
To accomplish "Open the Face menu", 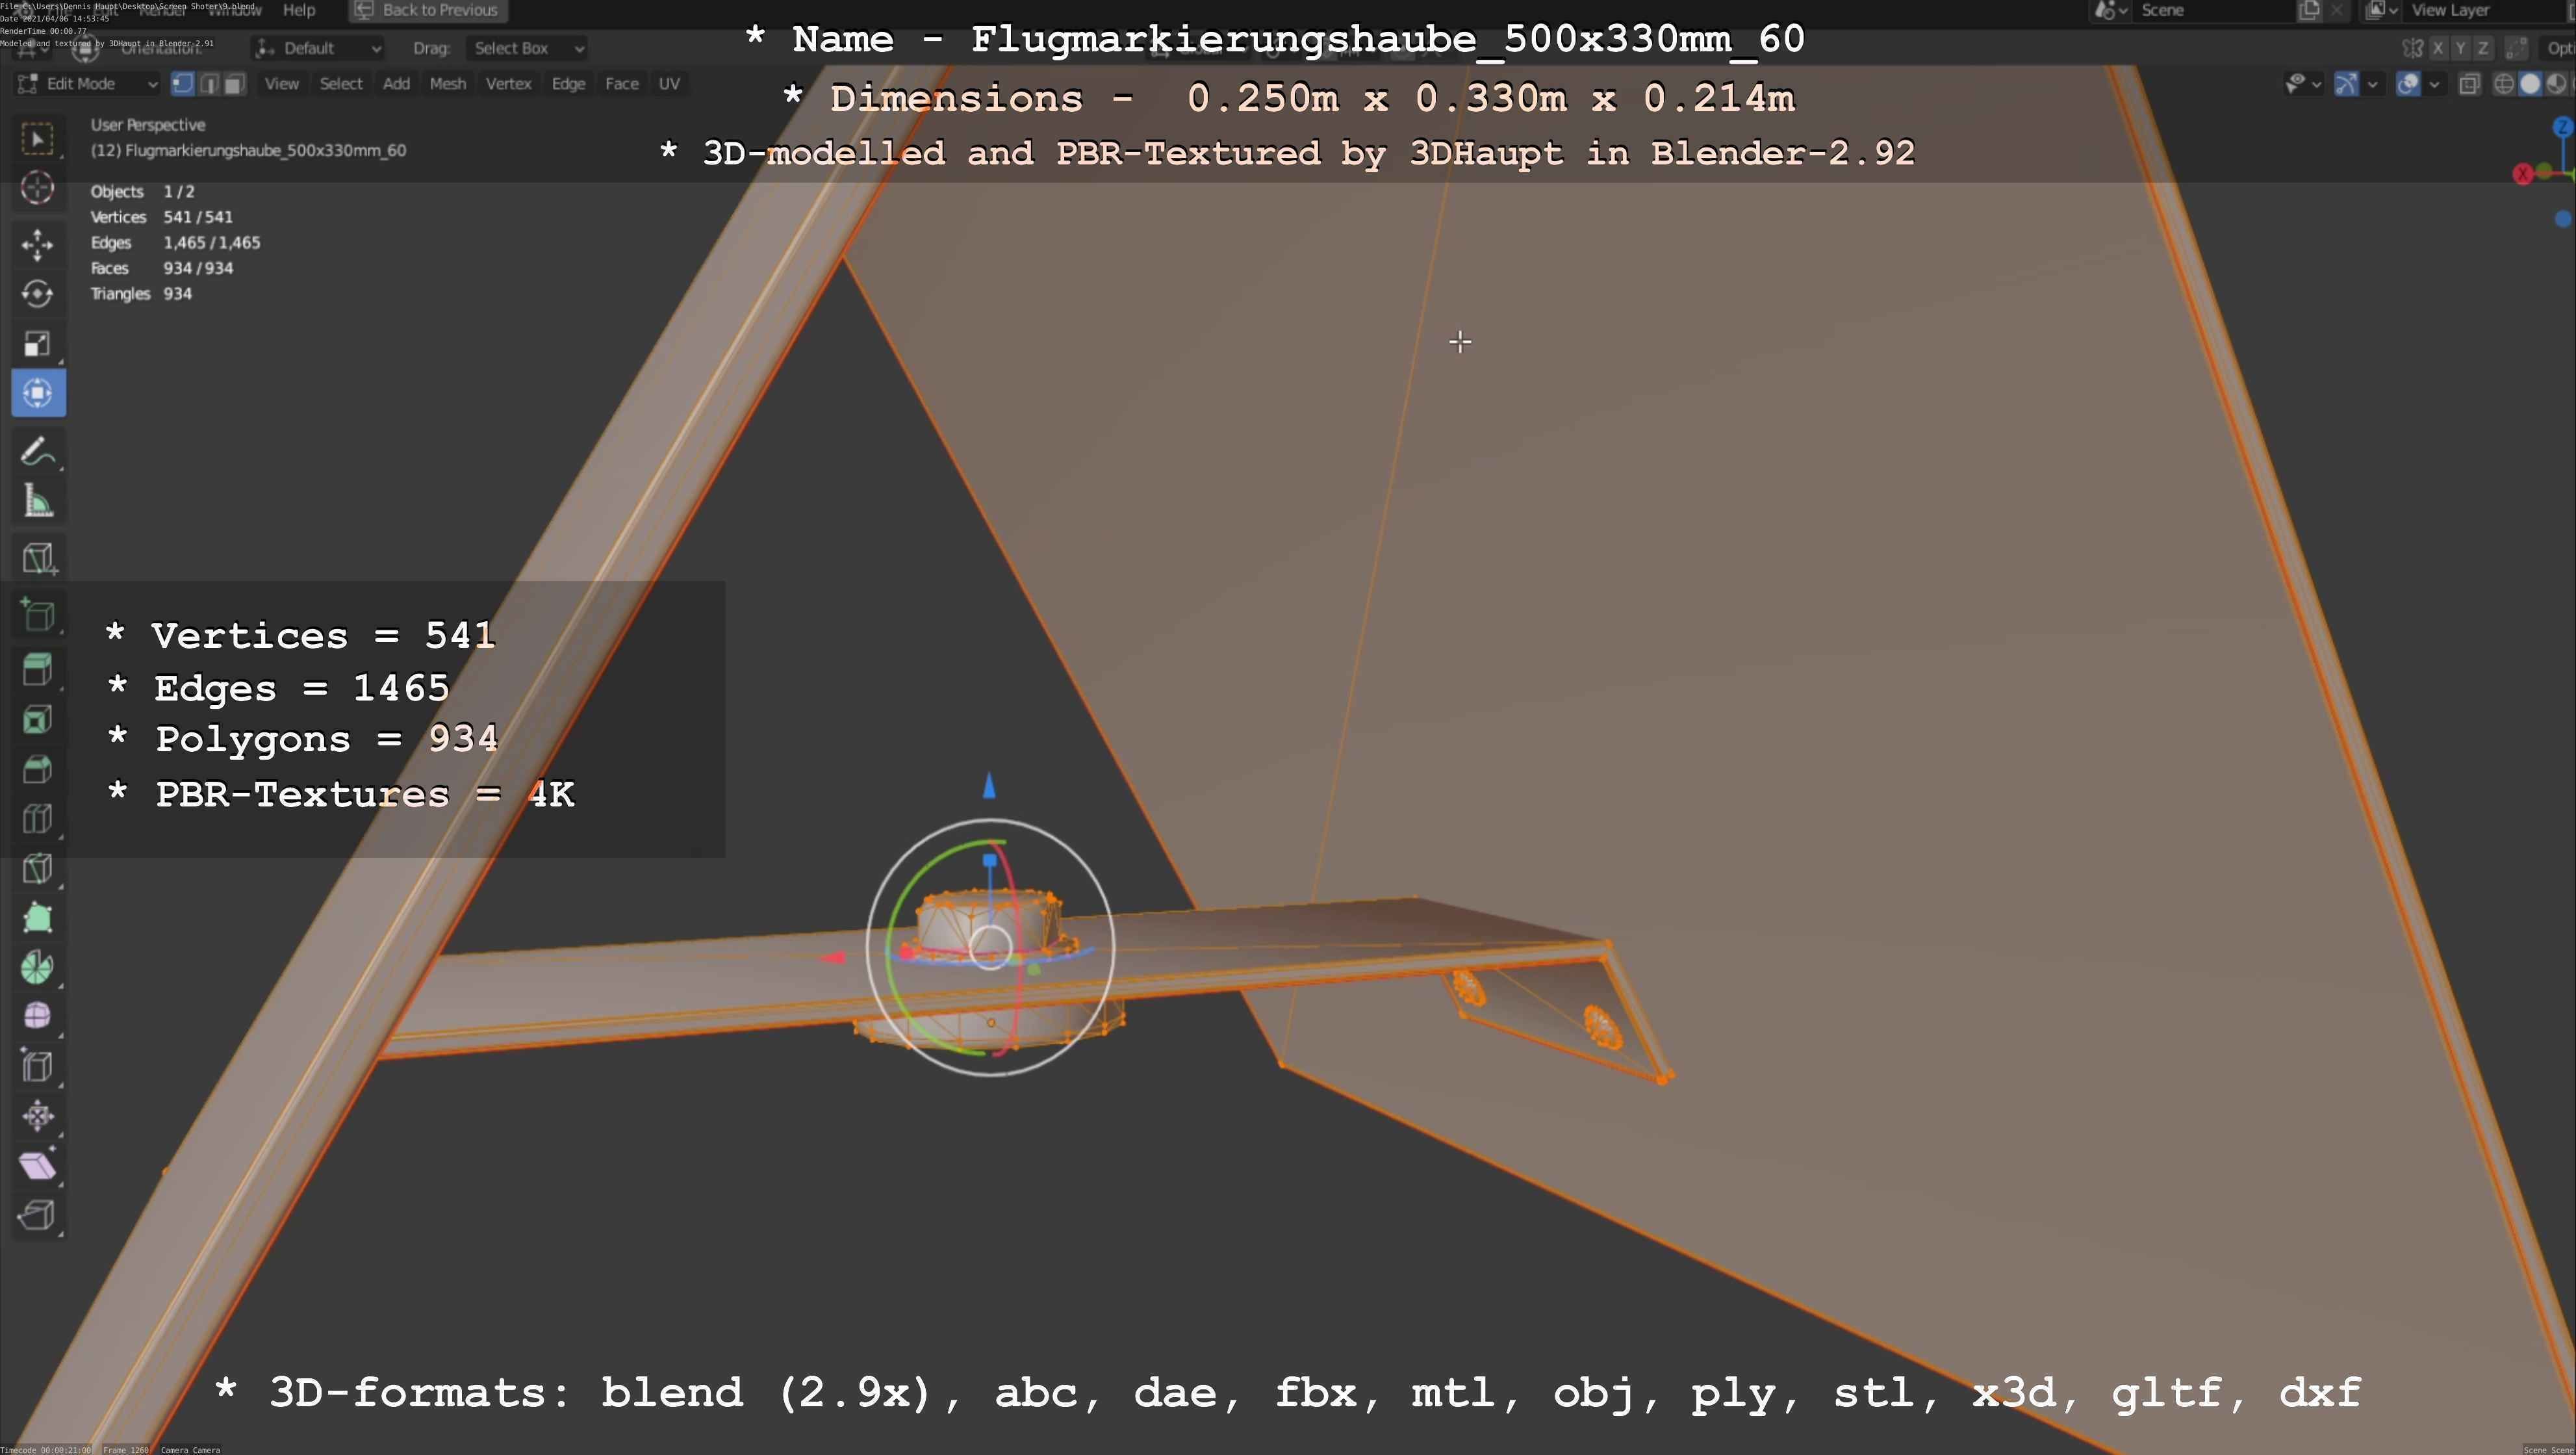I will (x=622, y=84).
